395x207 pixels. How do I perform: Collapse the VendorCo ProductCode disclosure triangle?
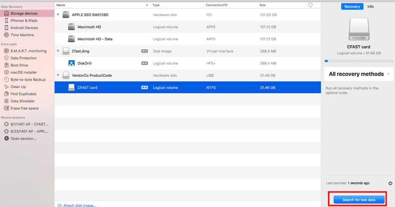tap(58, 75)
